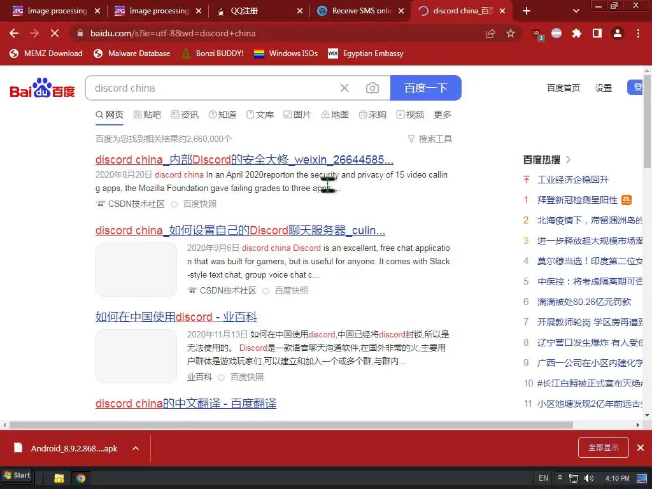This screenshot has height=489, width=652.
Task: Open the Chrome profile avatar
Action: click(618, 33)
